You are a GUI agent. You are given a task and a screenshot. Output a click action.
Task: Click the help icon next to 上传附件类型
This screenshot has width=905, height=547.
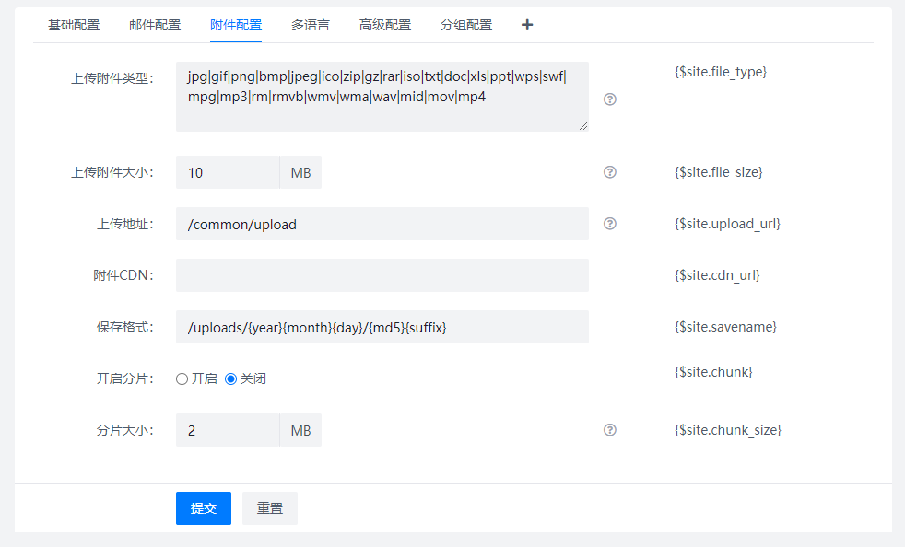[x=609, y=99]
